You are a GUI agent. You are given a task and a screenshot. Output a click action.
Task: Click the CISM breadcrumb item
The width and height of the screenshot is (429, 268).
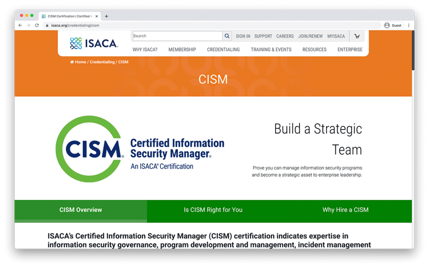tap(123, 62)
